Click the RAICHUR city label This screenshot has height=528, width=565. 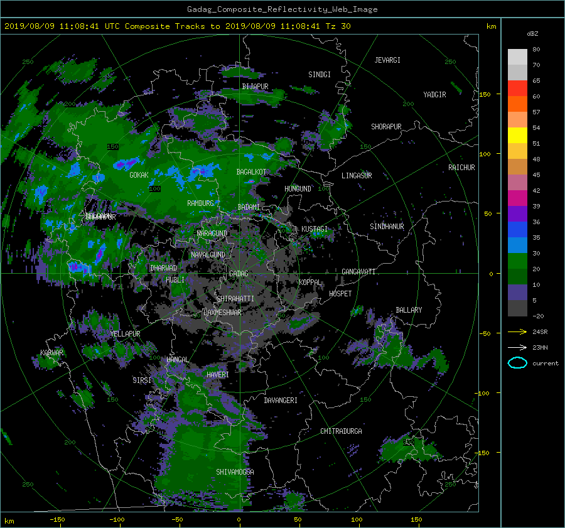[461, 168]
